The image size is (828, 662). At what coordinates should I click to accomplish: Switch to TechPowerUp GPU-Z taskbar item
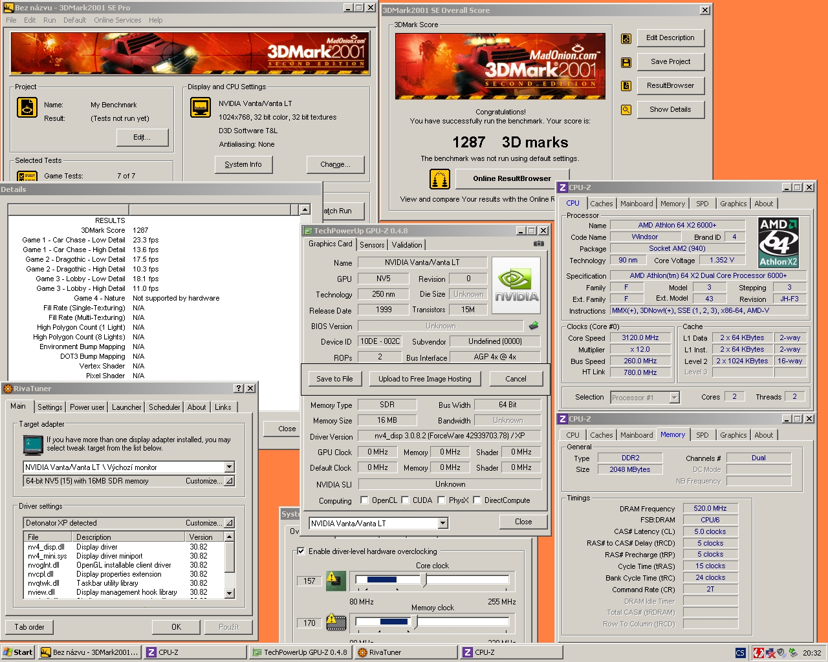coord(300,652)
